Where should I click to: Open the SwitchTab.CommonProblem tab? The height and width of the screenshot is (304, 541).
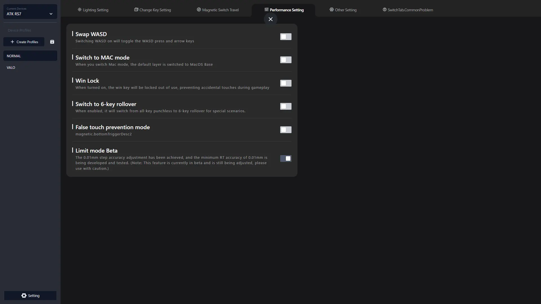(408, 10)
